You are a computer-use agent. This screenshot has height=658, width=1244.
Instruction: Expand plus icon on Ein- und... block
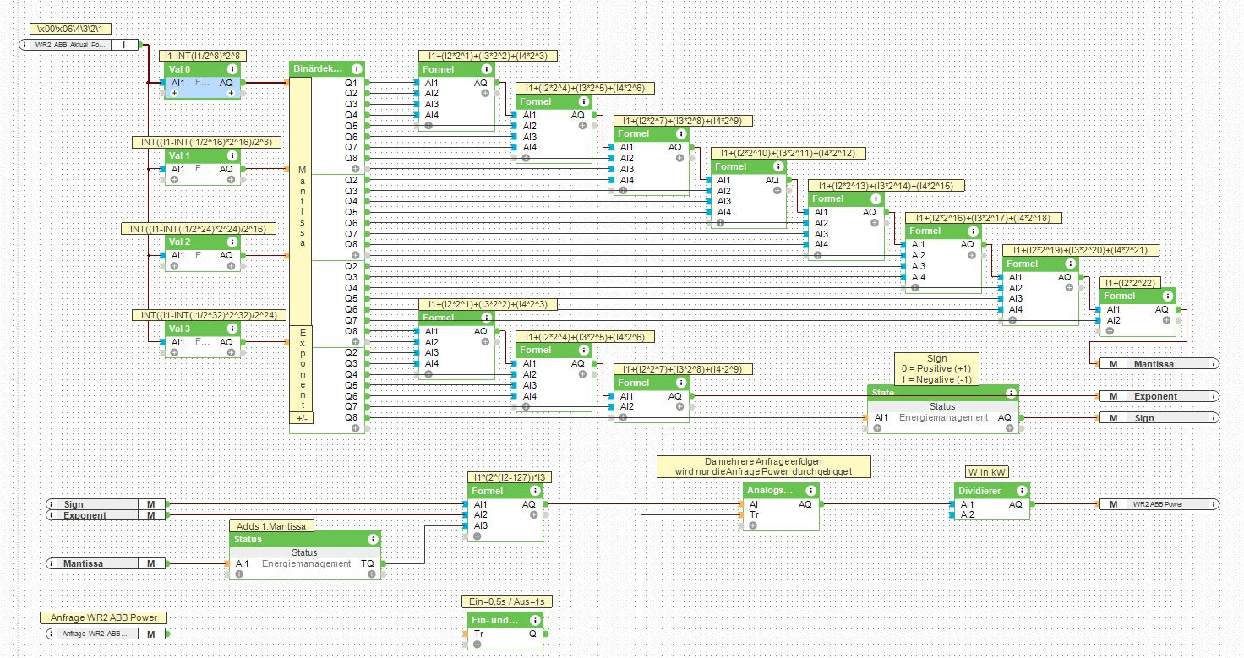click(x=477, y=644)
